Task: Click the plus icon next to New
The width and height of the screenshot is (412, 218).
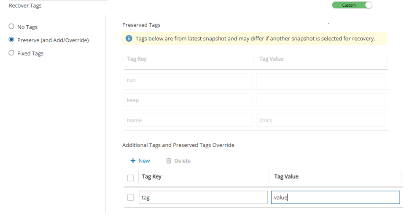Action: (x=133, y=161)
